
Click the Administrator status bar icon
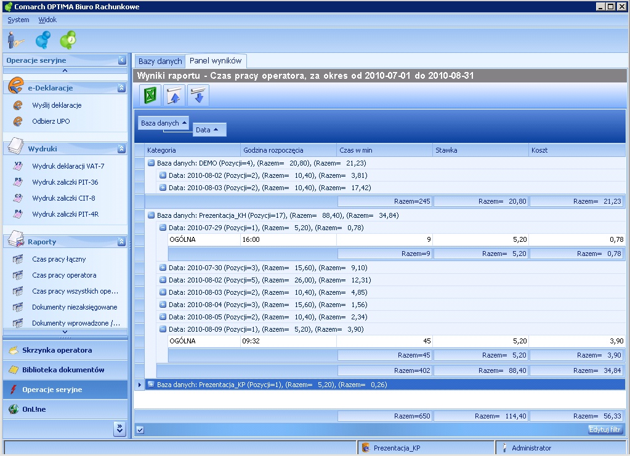tap(504, 447)
